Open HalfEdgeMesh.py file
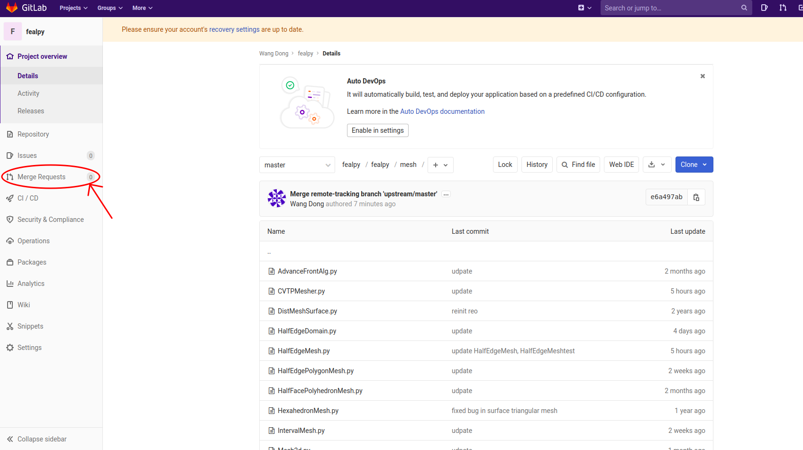The width and height of the screenshot is (803, 450). tap(303, 351)
